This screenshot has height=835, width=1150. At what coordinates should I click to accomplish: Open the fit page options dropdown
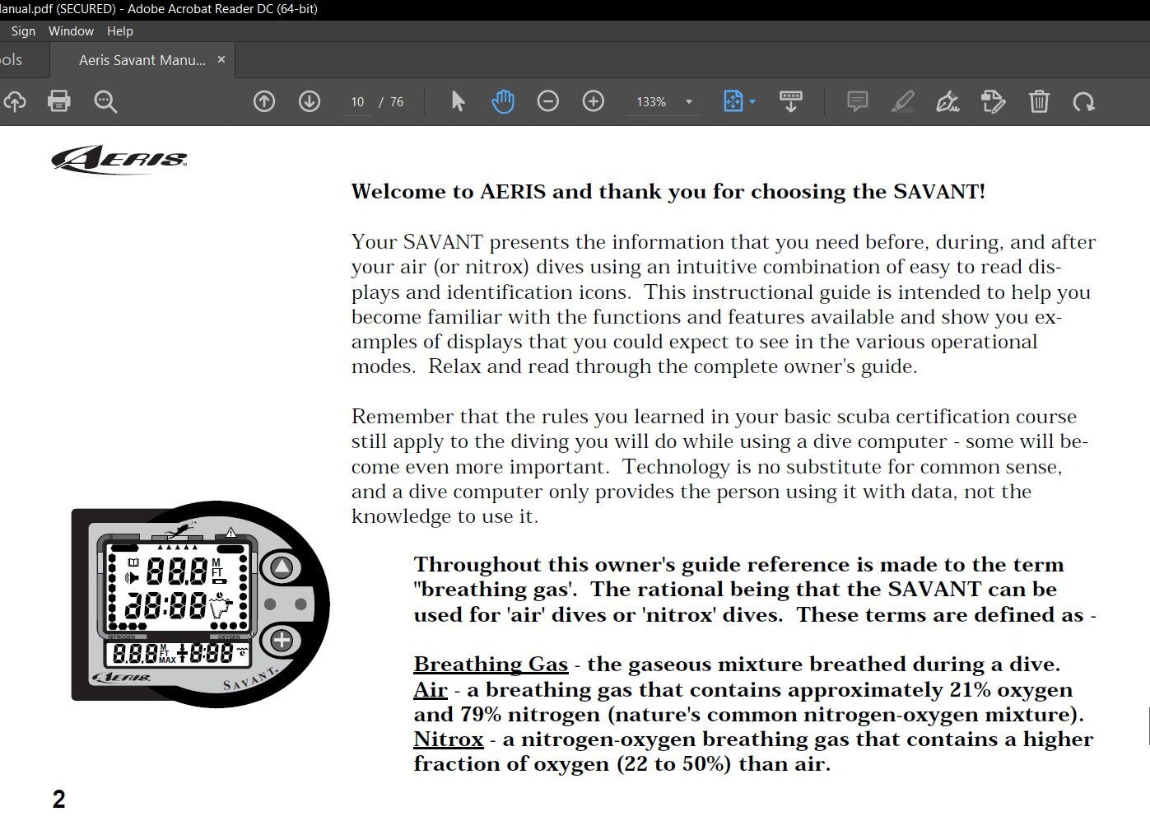click(752, 102)
